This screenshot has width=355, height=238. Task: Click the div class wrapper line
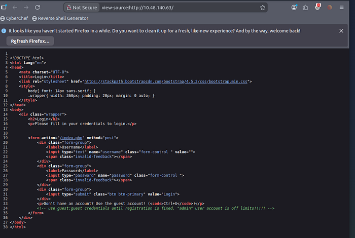coord(43,114)
